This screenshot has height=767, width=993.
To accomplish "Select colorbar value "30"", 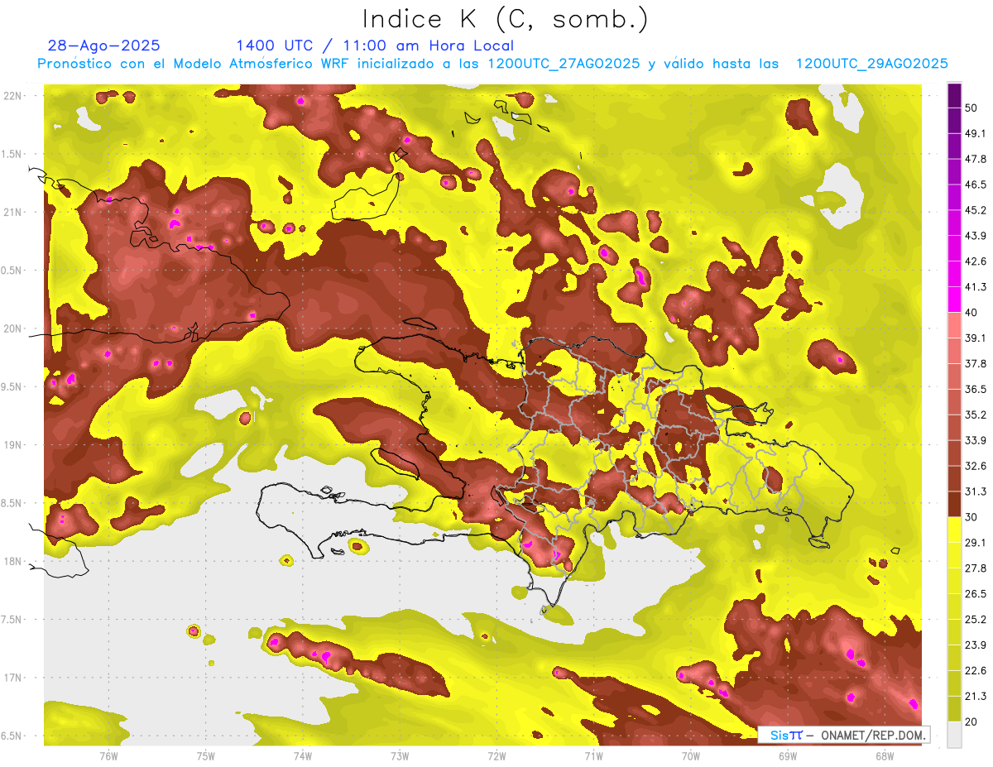I will click(972, 517).
